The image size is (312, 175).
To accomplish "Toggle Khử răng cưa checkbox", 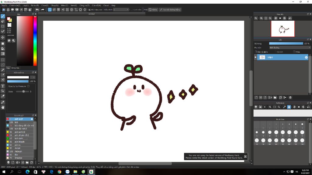I will pyautogui.click(x=90, y=10).
